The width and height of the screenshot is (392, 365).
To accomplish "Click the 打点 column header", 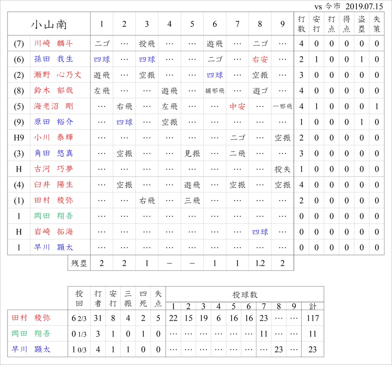I will tap(331, 24).
